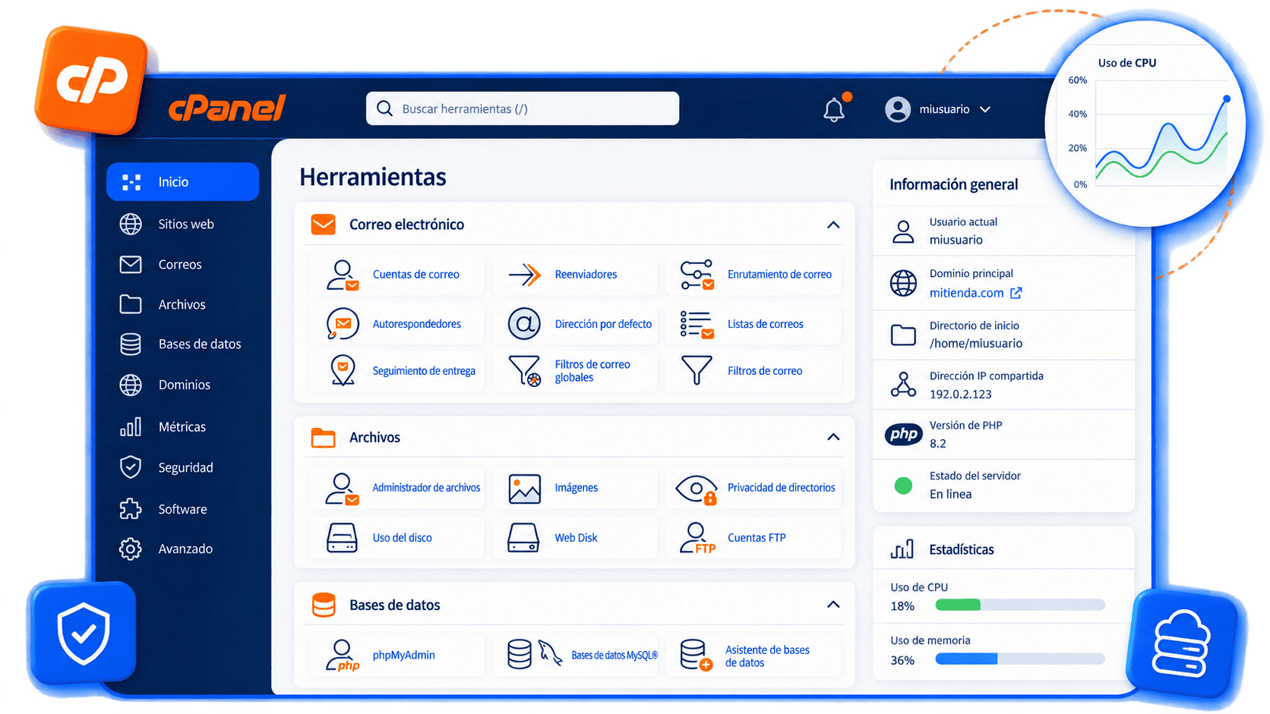Click the Herramientas heading
1270x714 pixels.
click(x=372, y=177)
